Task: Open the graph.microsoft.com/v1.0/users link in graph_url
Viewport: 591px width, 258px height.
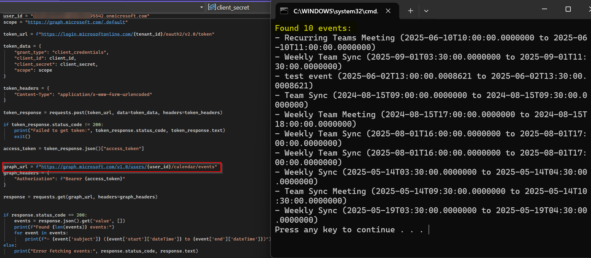Action: pyautogui.click(x=94, y=167)
